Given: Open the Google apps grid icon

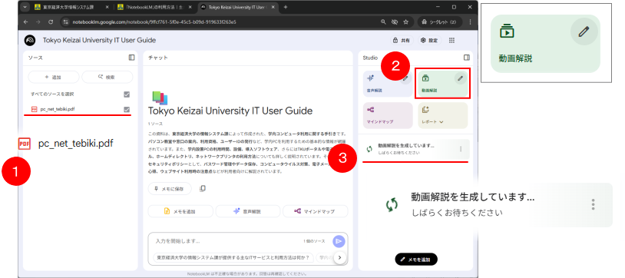Looking at the screenshot, I should point(451,40).
